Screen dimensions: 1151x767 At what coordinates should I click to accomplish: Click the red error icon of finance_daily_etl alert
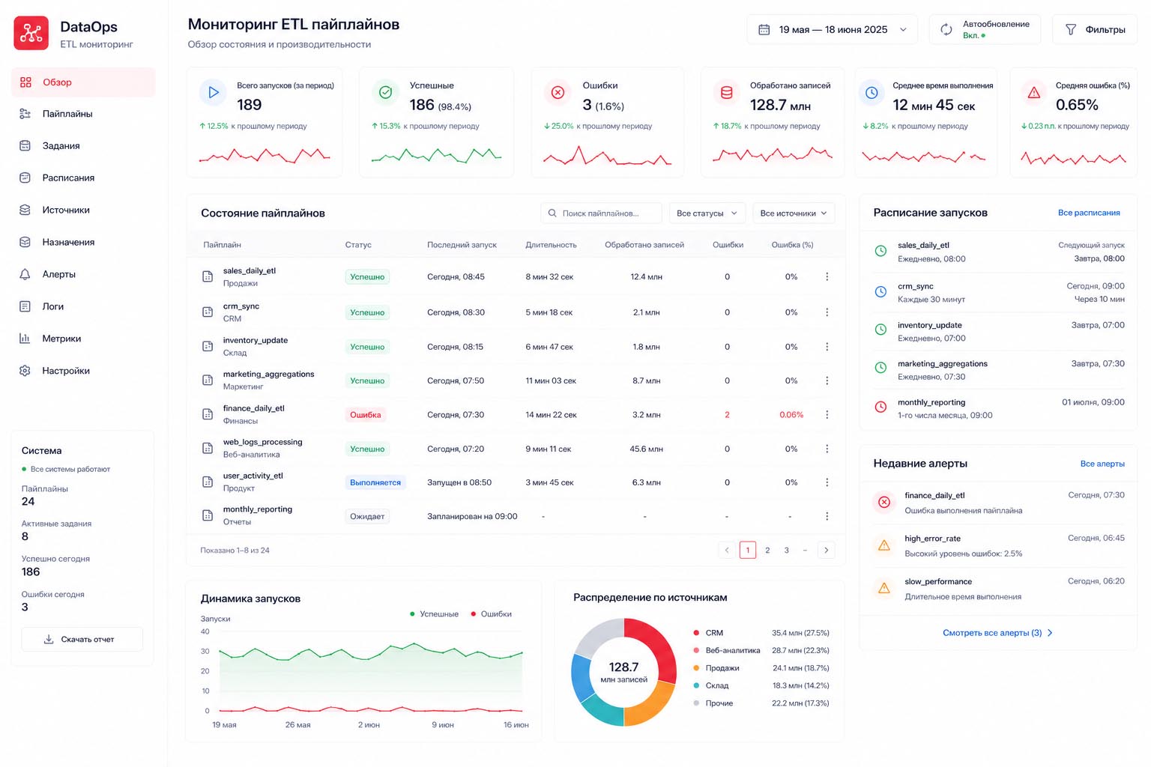884,502
